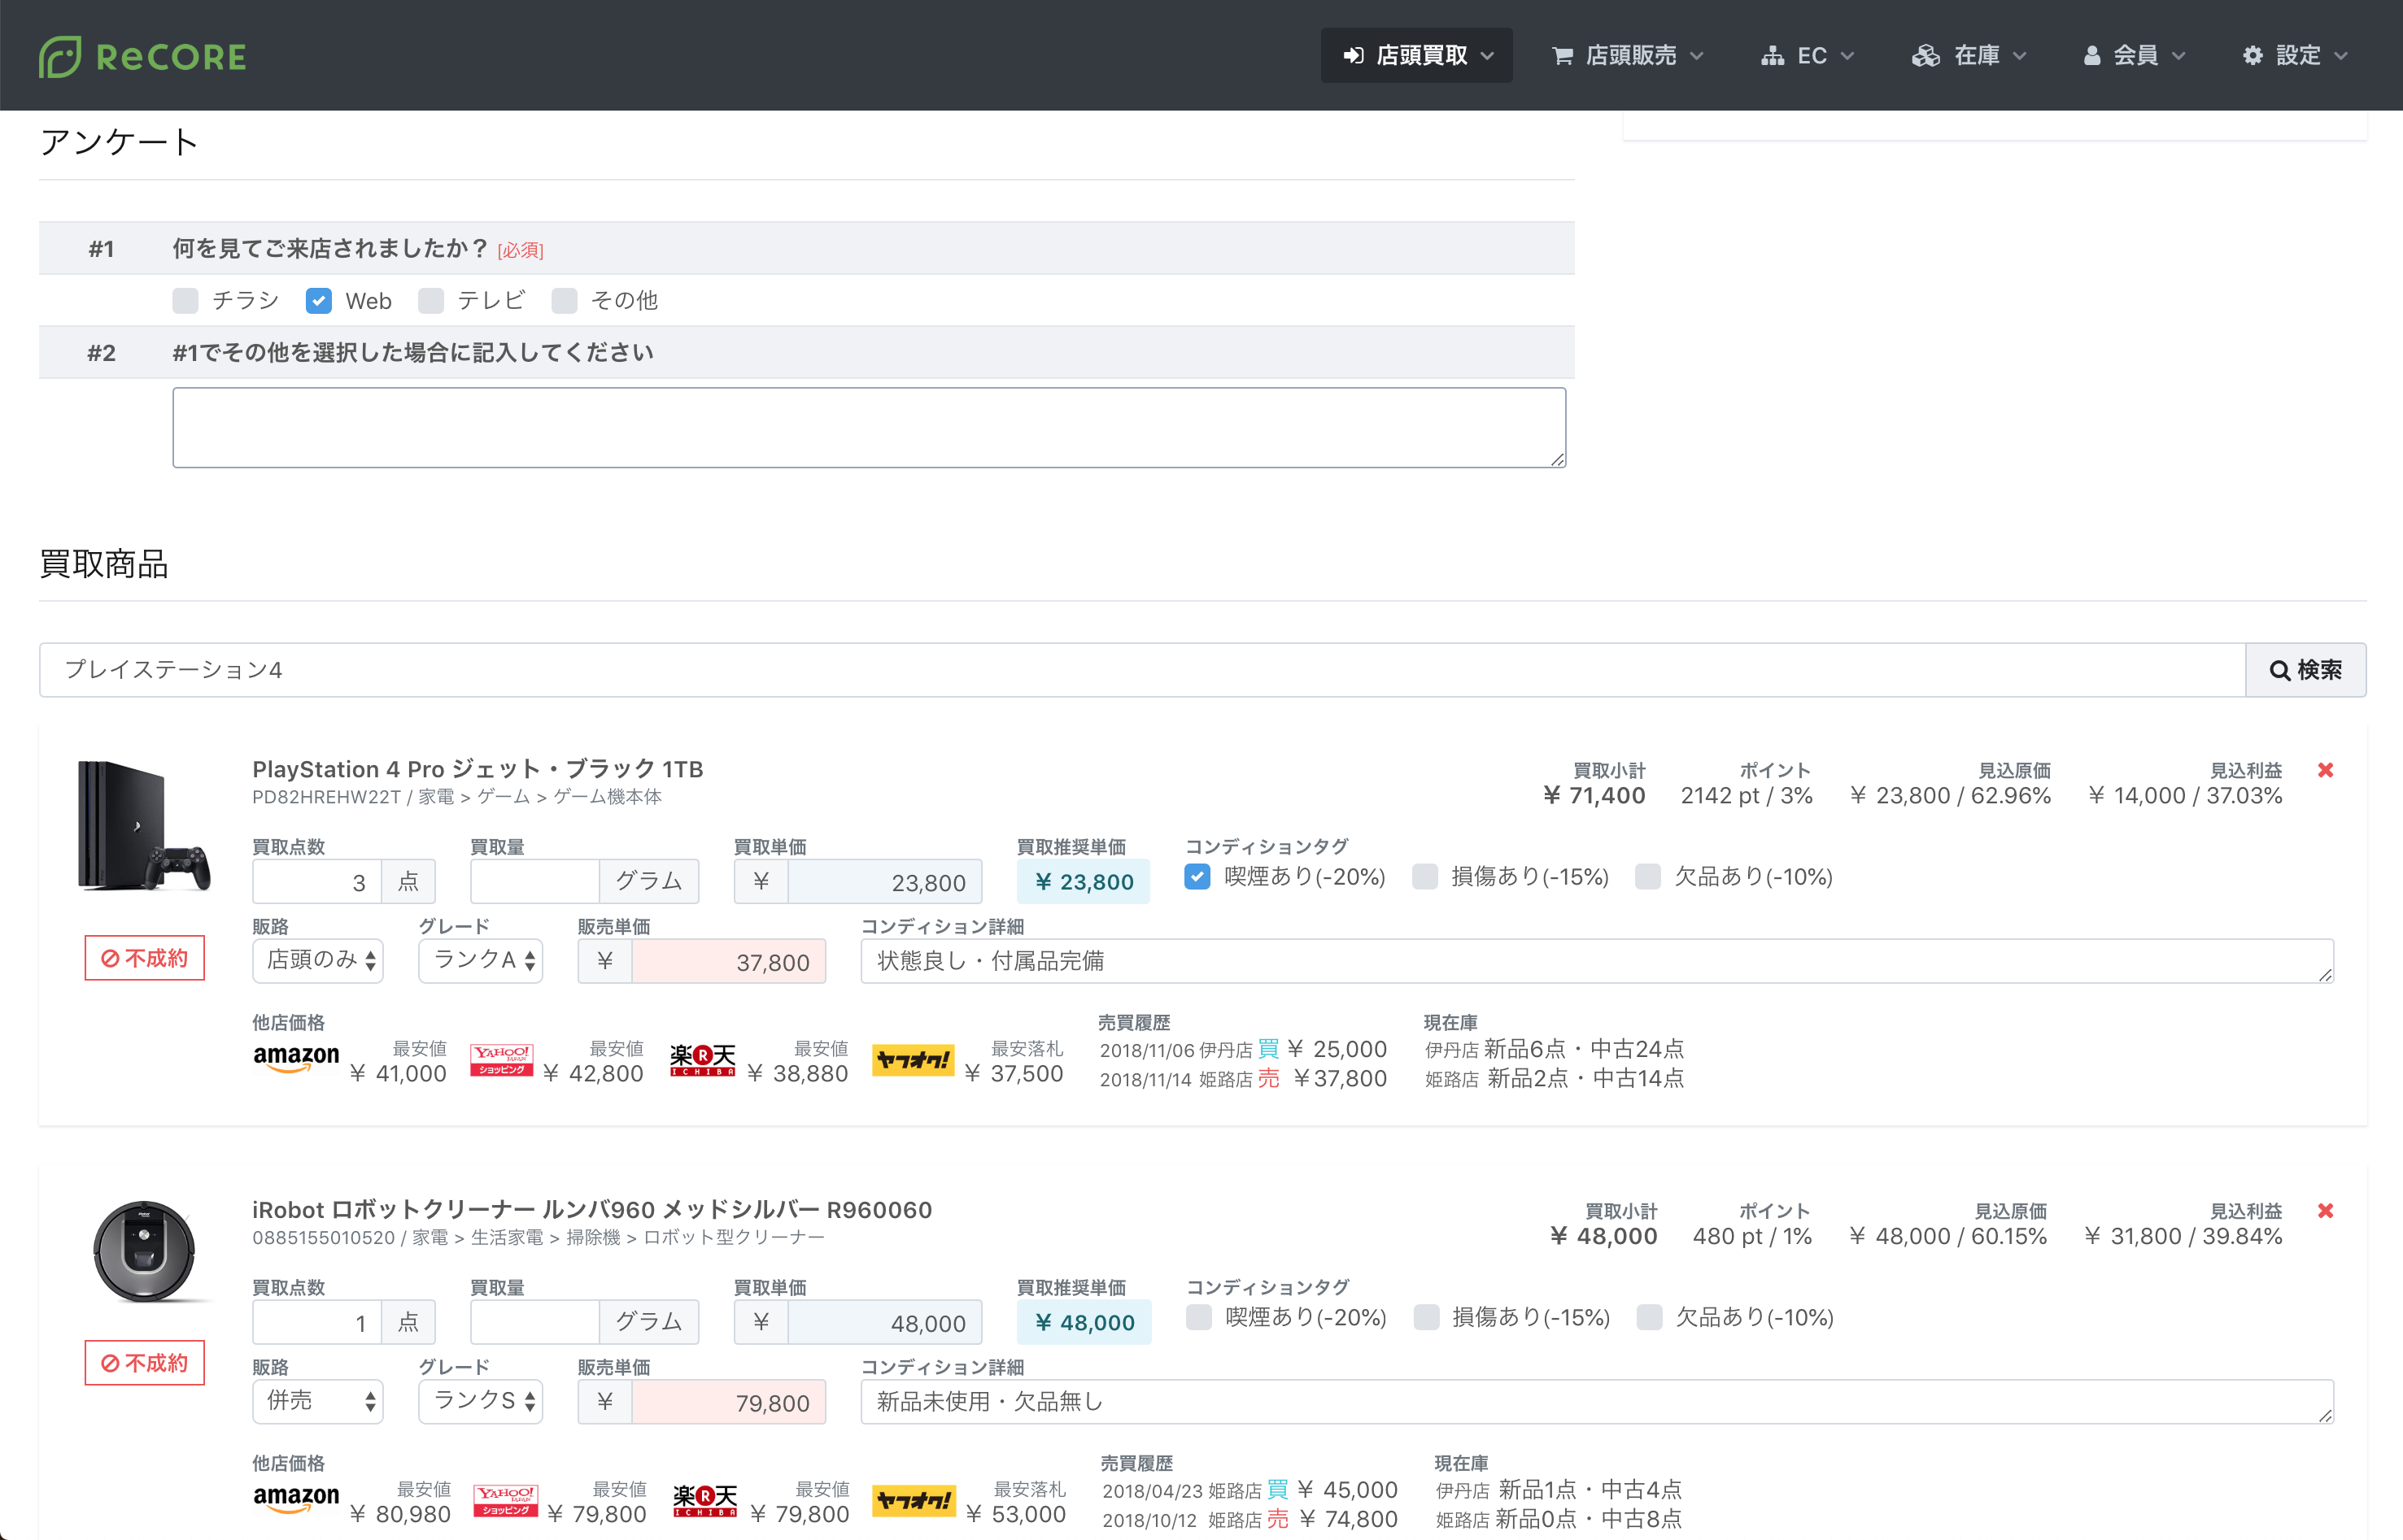This screenshot has width=2403, height=1540.
Task: Click 販売単価 field showing 79,800
Action: pyautogui.click(x=728, y=1403)
